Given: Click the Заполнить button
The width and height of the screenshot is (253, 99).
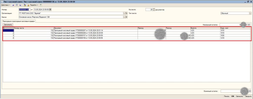Looking at the screenshot, I should 8,25.
